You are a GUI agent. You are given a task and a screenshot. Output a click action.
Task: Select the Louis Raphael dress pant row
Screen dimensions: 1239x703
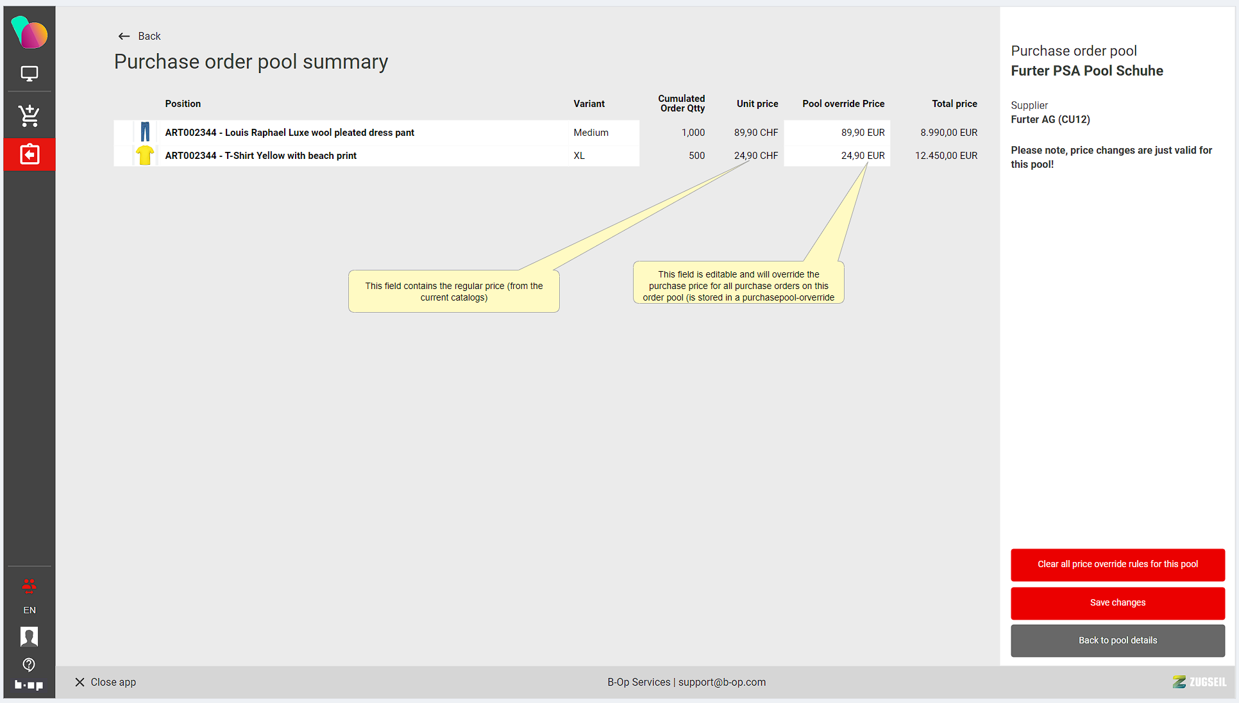[x=289, y=133]
